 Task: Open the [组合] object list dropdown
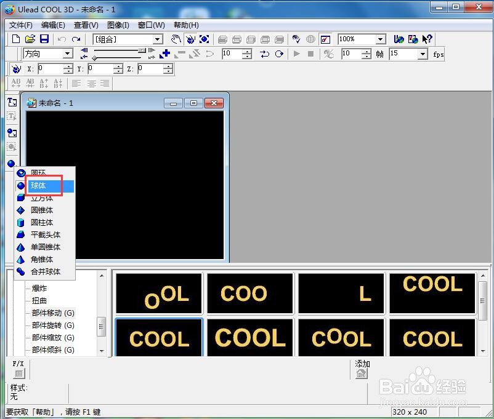point(158,39)
